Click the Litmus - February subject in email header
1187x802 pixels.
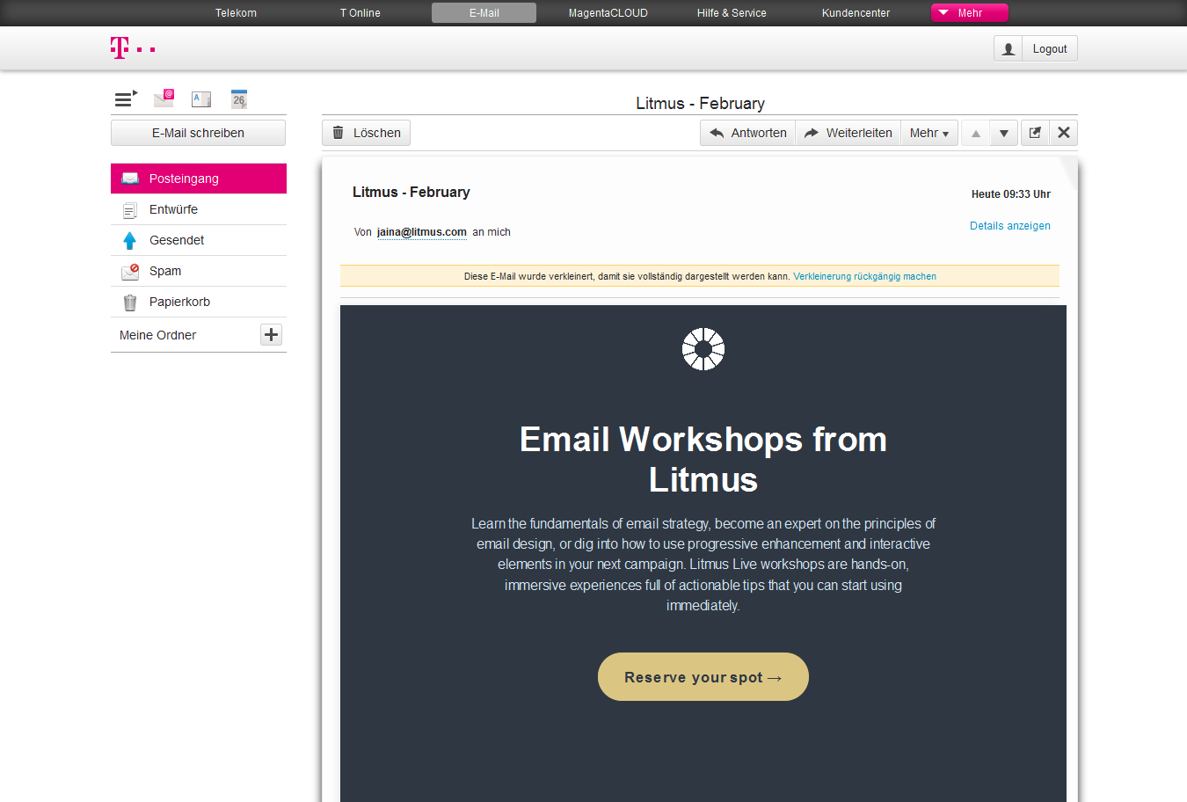pyautogui.click(x=411, y=192)
